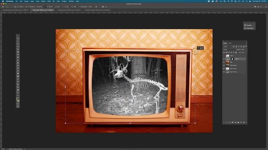Add a layer style fx icon
This screenshot has width=268, height=150.
[230, 122]
